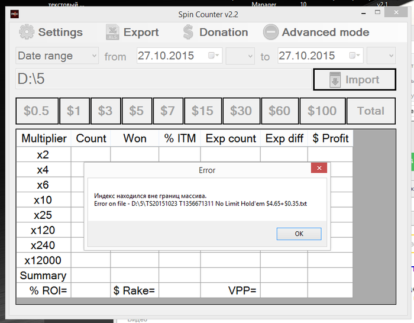414x323 pixels.
Task: Select the $5 buy-in button
Action: coord(137,111)
